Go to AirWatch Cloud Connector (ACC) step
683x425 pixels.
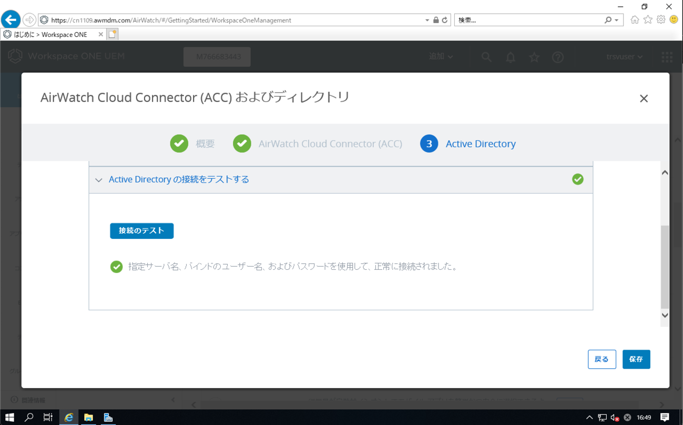318,144
